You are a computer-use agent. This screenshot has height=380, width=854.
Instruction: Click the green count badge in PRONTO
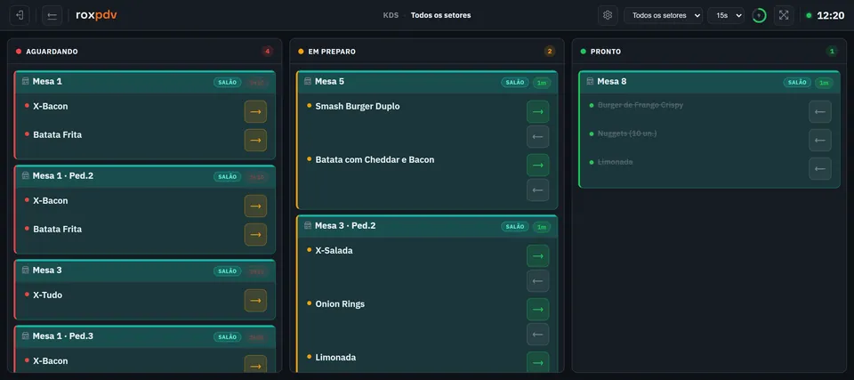coord(832,52)
